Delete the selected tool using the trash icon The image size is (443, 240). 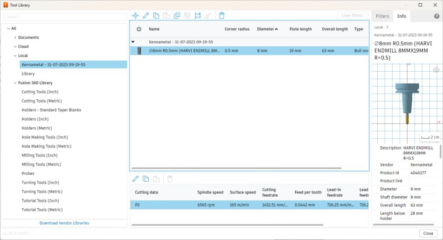tap(221, 15)
